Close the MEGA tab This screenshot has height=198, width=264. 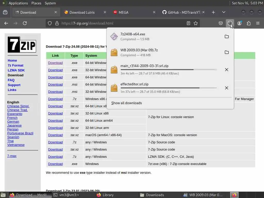[x=154, y=12]
